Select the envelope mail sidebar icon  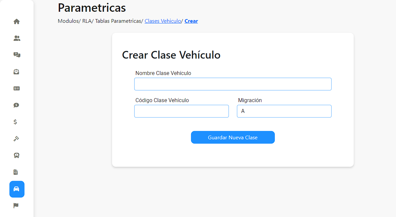[16, 72]
